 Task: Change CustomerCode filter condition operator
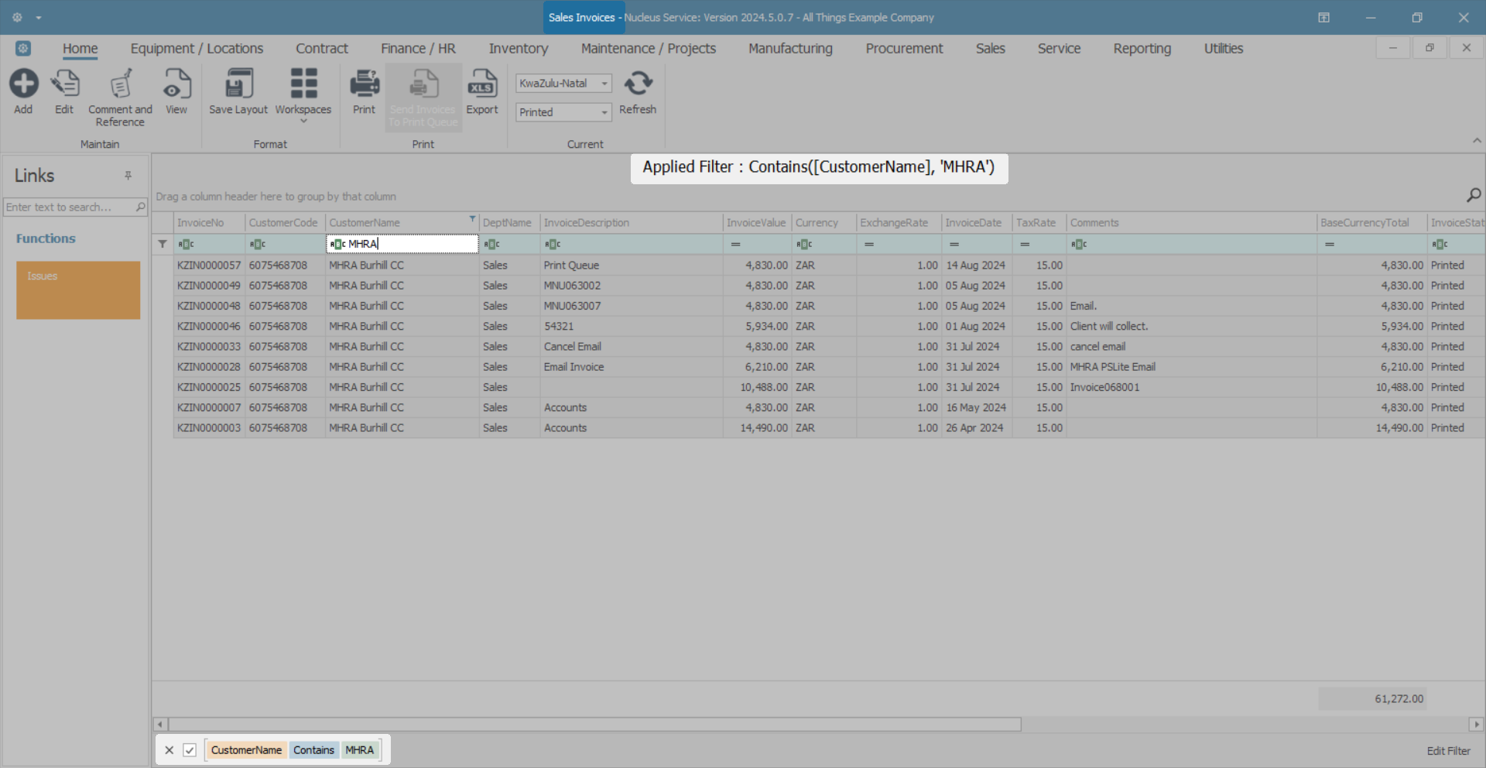[x=258, y=245]
